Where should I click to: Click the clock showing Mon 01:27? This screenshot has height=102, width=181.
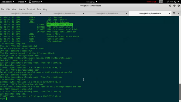(x=90, y=2)
